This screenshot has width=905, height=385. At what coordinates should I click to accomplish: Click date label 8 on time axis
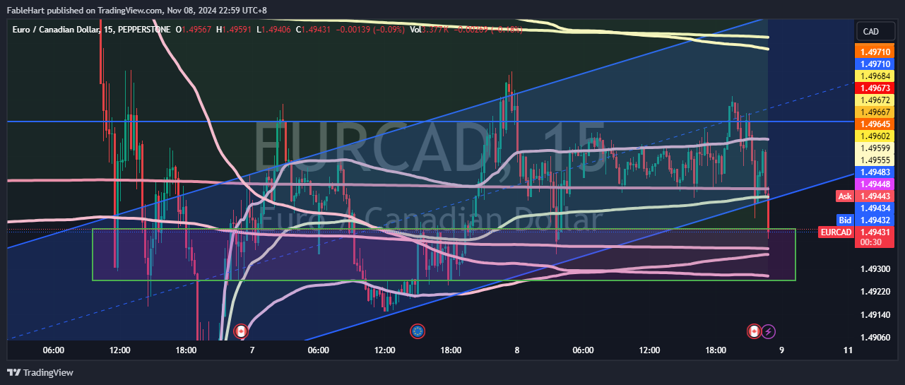point(517,350)
